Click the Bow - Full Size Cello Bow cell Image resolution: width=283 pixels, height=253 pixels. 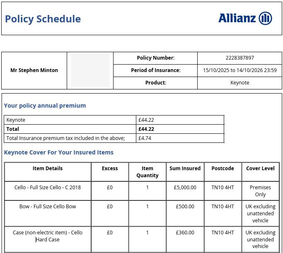pyautogui.click(x=48, y=207)
